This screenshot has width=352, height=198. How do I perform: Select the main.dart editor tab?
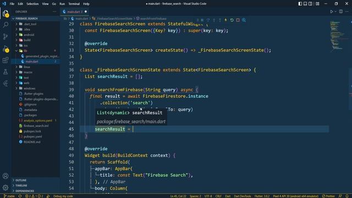click(x=74, y=12)
